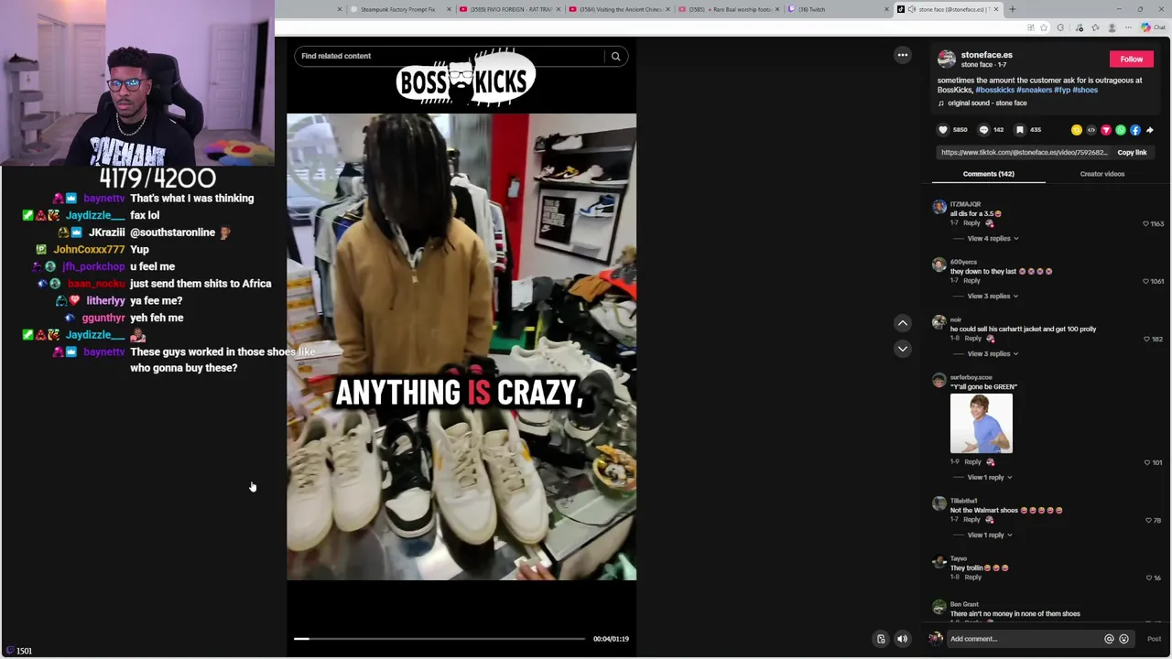The image size is (1172, 659).
Task: Open the GIF image in surferboy comment
Action: (x=982, y=424)
